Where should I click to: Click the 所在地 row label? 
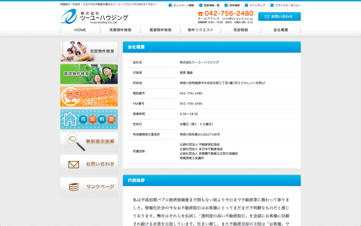click(x=137, y=83)
